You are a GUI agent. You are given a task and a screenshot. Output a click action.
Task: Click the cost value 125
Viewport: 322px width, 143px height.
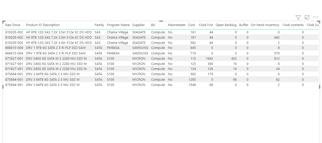(193, 64)
